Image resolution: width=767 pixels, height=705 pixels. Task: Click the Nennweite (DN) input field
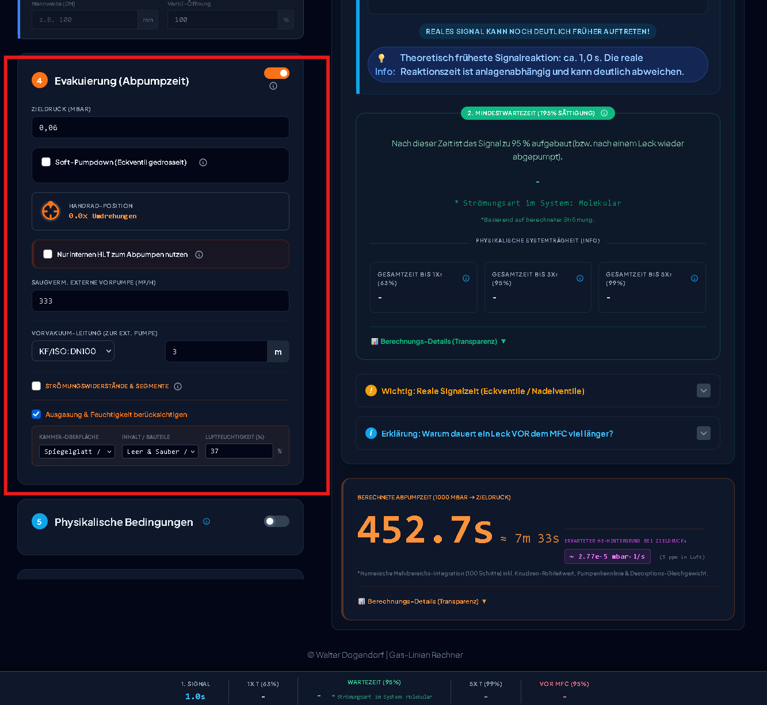(85, 20)
